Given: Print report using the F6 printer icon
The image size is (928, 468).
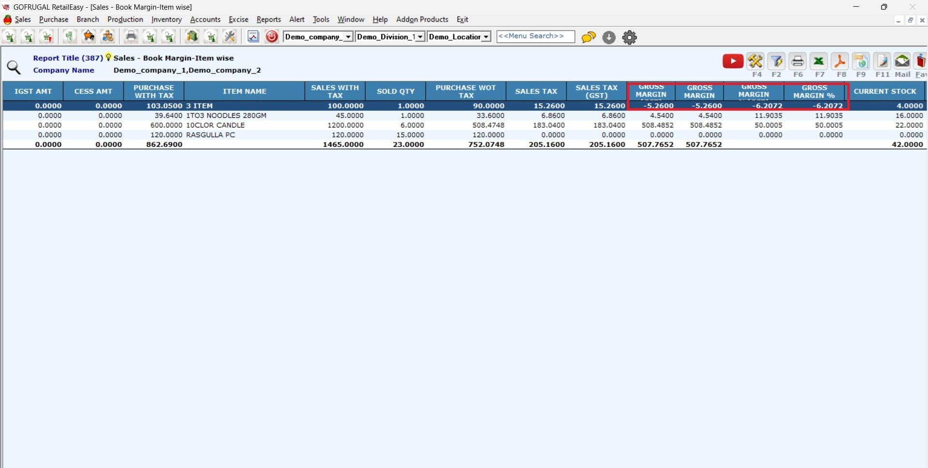Looking at the screenshot, I should [x=797, y=61].
